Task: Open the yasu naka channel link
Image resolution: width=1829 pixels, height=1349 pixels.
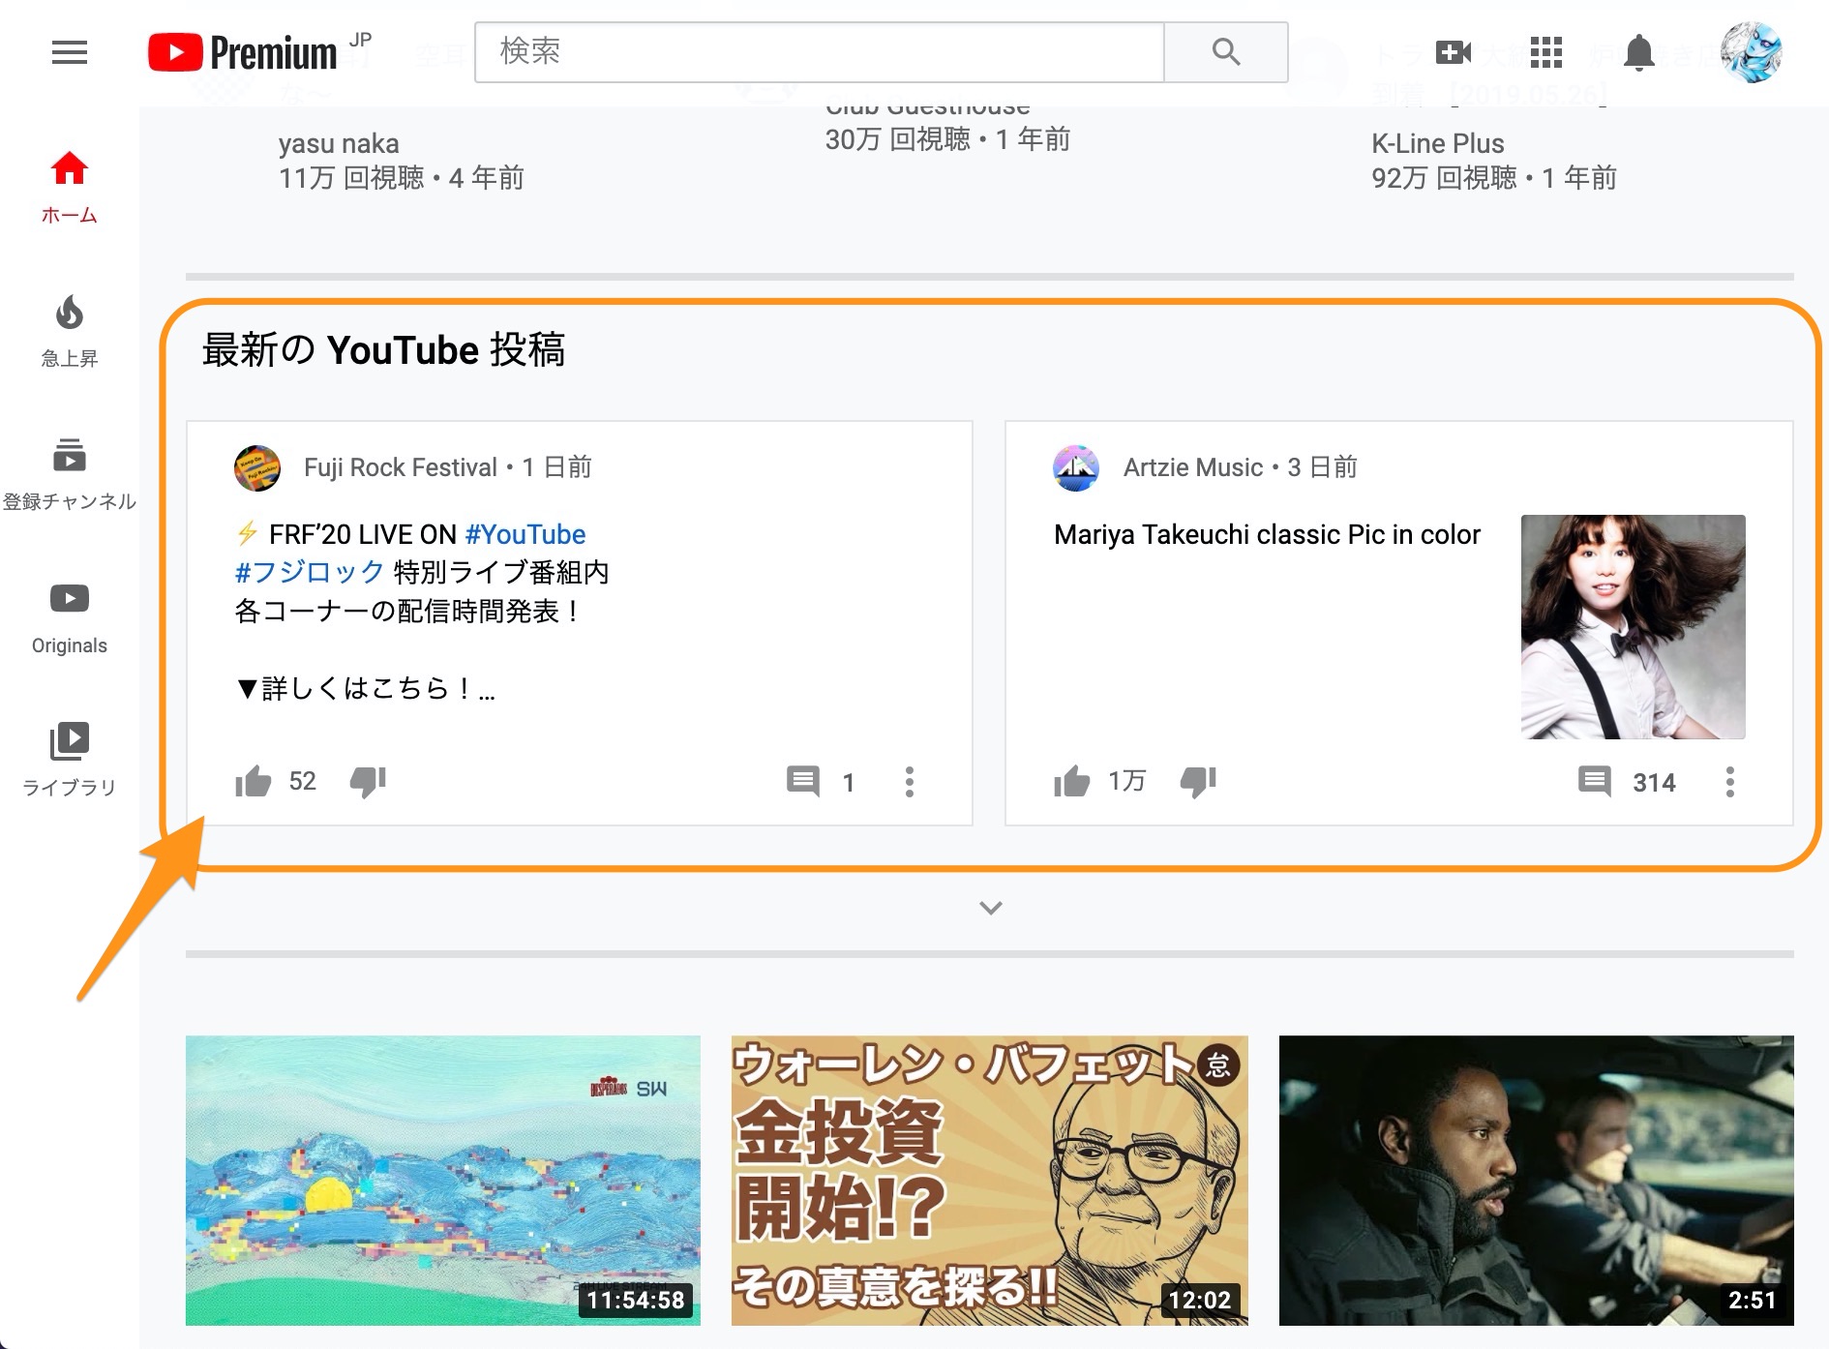Action: point(339,143)
